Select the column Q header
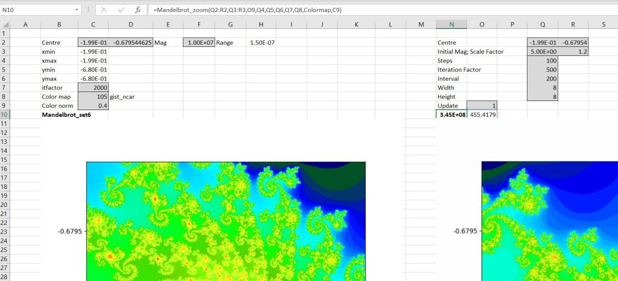 pos(542,24)
